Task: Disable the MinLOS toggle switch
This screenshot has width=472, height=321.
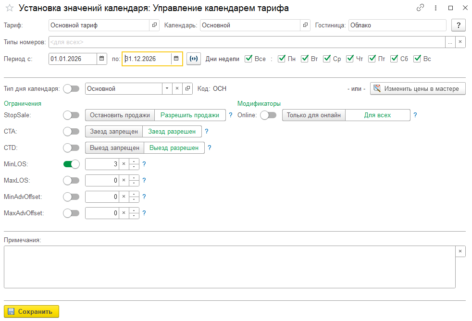Action: tap(71, 164)
